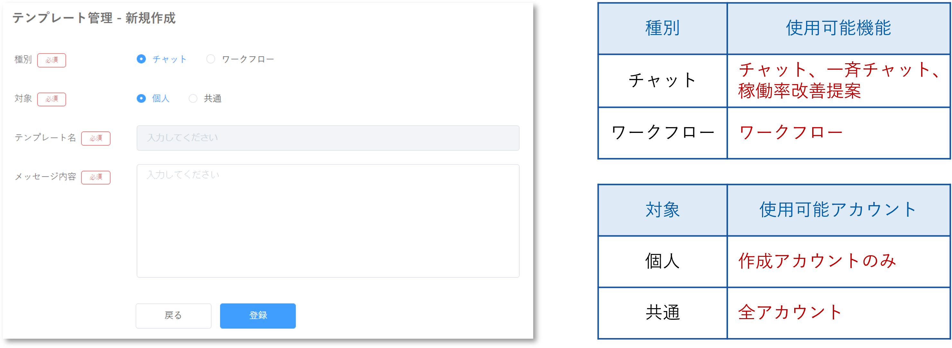Click the 登録 button to submit
The width and height of the screenshot is (952, 348).
(257, 316)
